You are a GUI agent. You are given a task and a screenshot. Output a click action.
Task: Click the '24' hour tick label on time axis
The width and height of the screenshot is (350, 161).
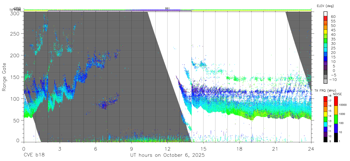(311, 149)
